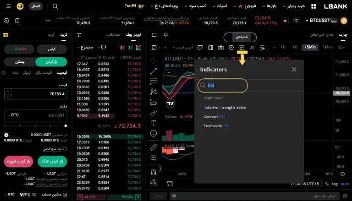Enable the take profit/stop loss checkbox

[65, 149]
